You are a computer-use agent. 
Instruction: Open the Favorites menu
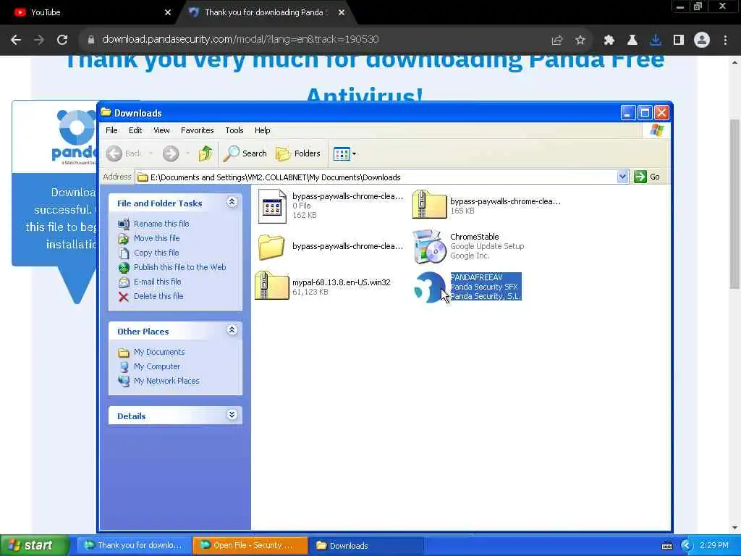(x=197, y=130)
